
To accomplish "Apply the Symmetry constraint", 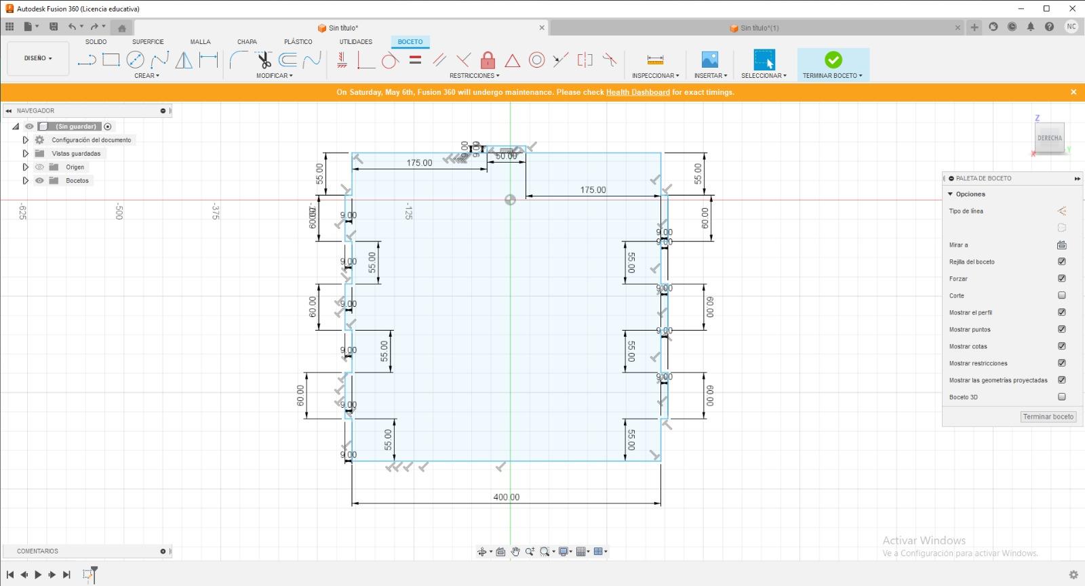I will [585, 60].
